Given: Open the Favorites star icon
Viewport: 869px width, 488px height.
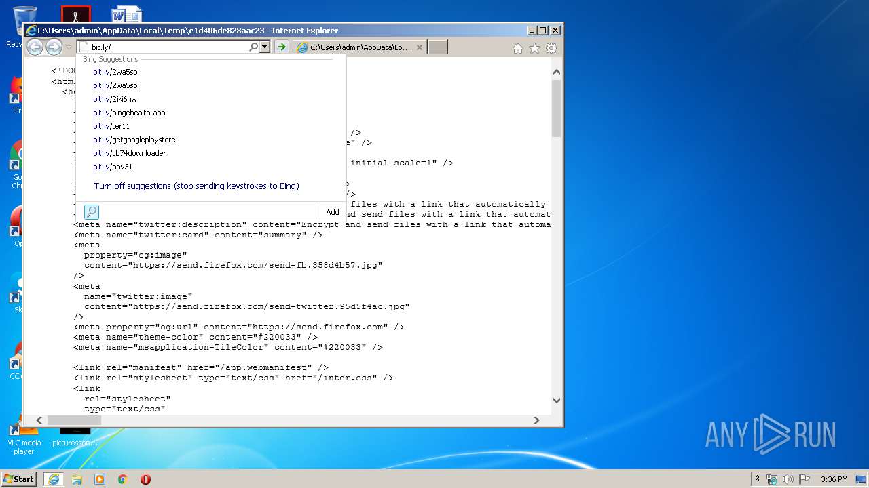Looking at the screenshot, I should [x=534, y=48].
